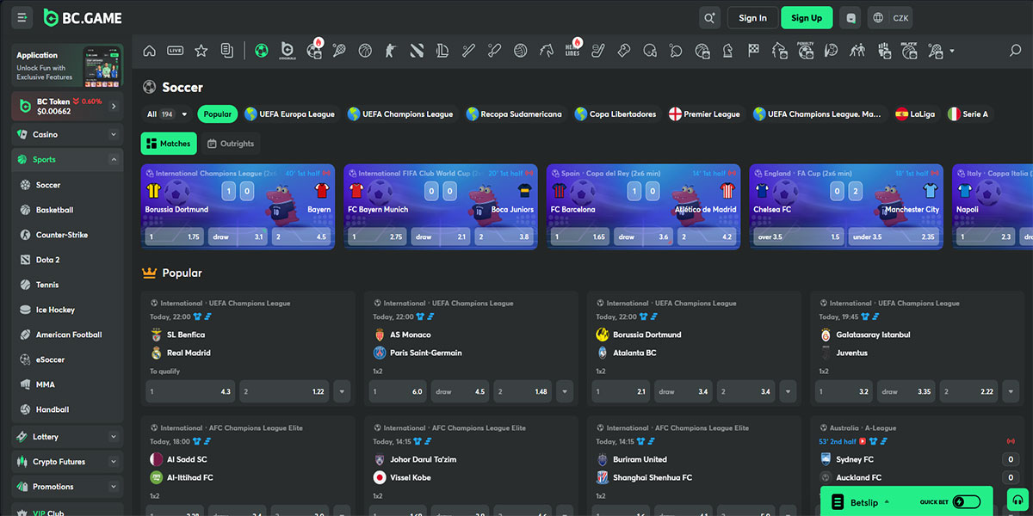This screenshot has height=516, width=1033.
Task: Toggle the Quick Bet switch
Action: (x=966, y=501)
